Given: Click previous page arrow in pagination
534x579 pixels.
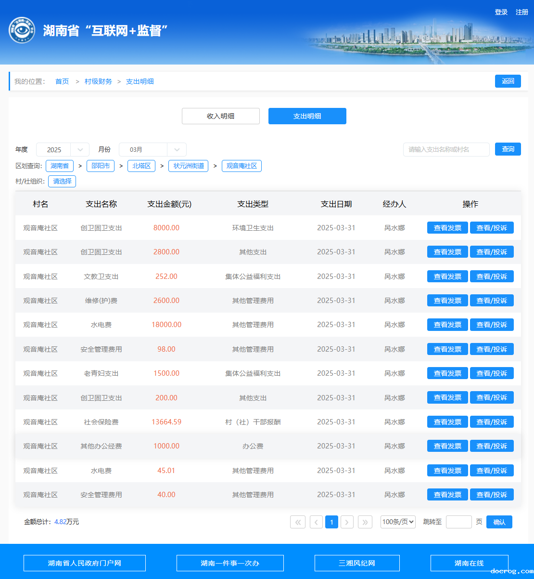Looking at the screenshot, I should coord(316,522).
